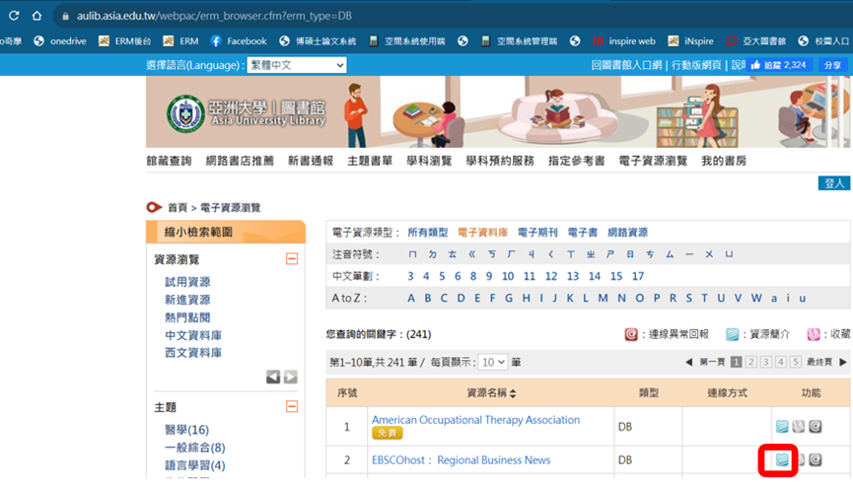
Task: Filter A to Z by letter M
Action: click(x=603, y=298)
